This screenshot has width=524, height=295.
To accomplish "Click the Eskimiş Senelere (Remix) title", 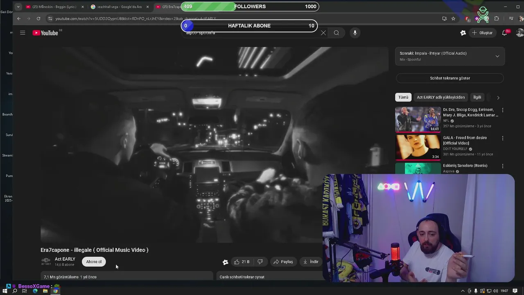I will click(x=465, y=166).
